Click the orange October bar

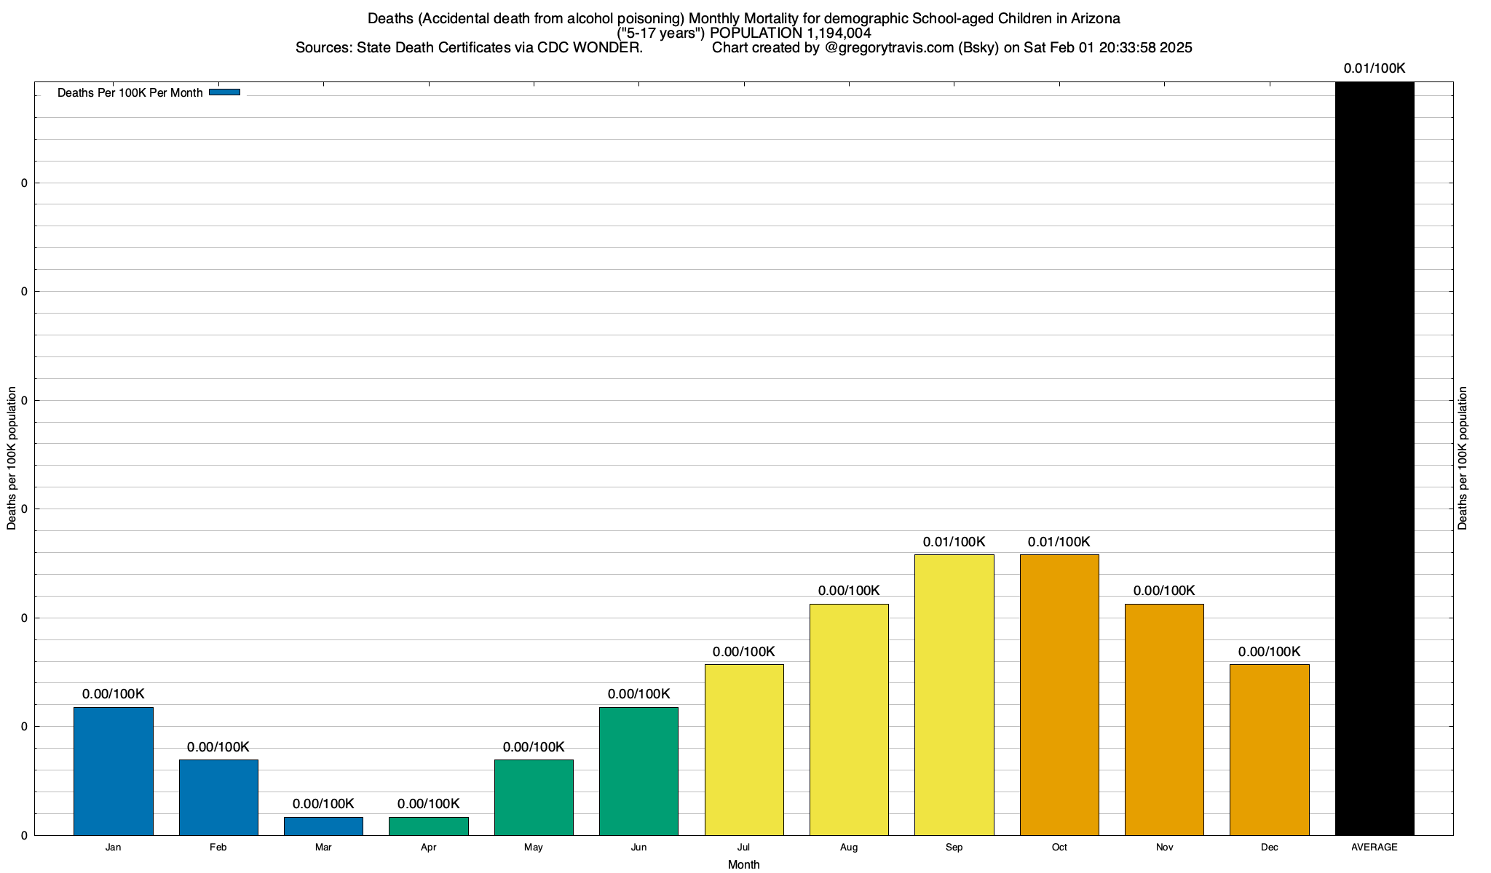pyautogui.click(x=1059, y=695)
